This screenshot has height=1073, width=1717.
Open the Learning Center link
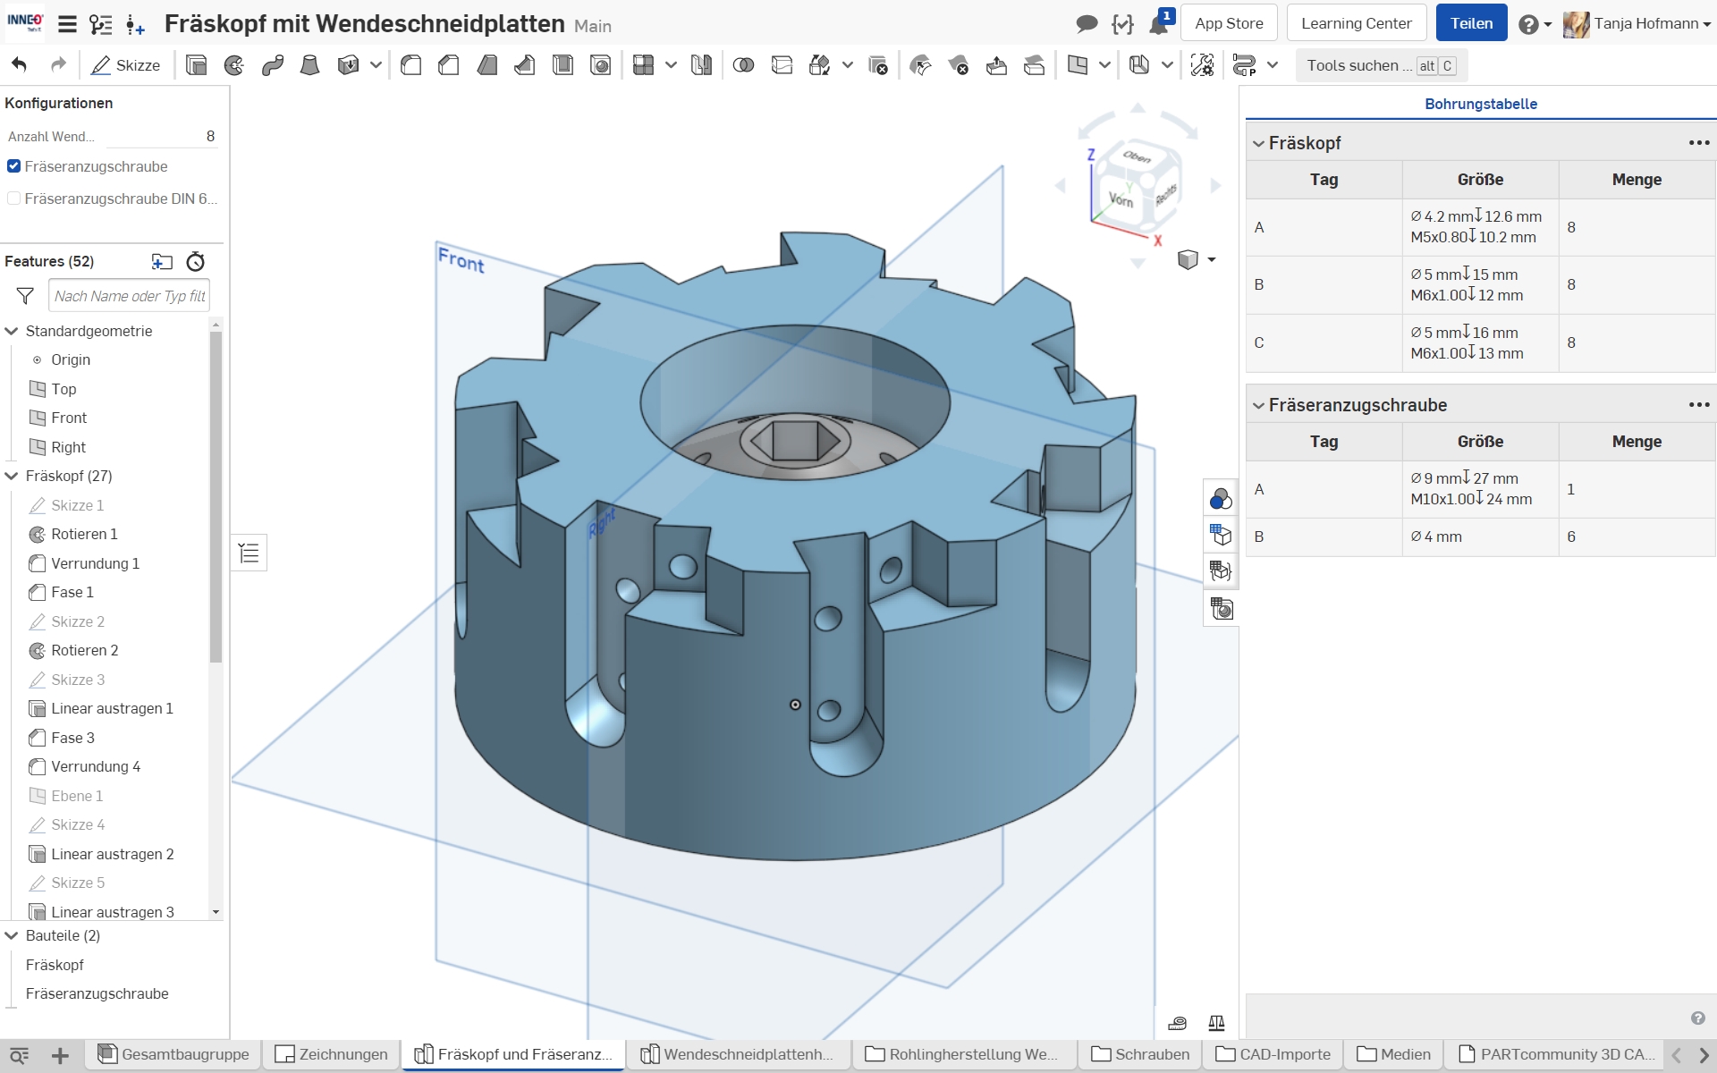click(x=1356, y=23)
